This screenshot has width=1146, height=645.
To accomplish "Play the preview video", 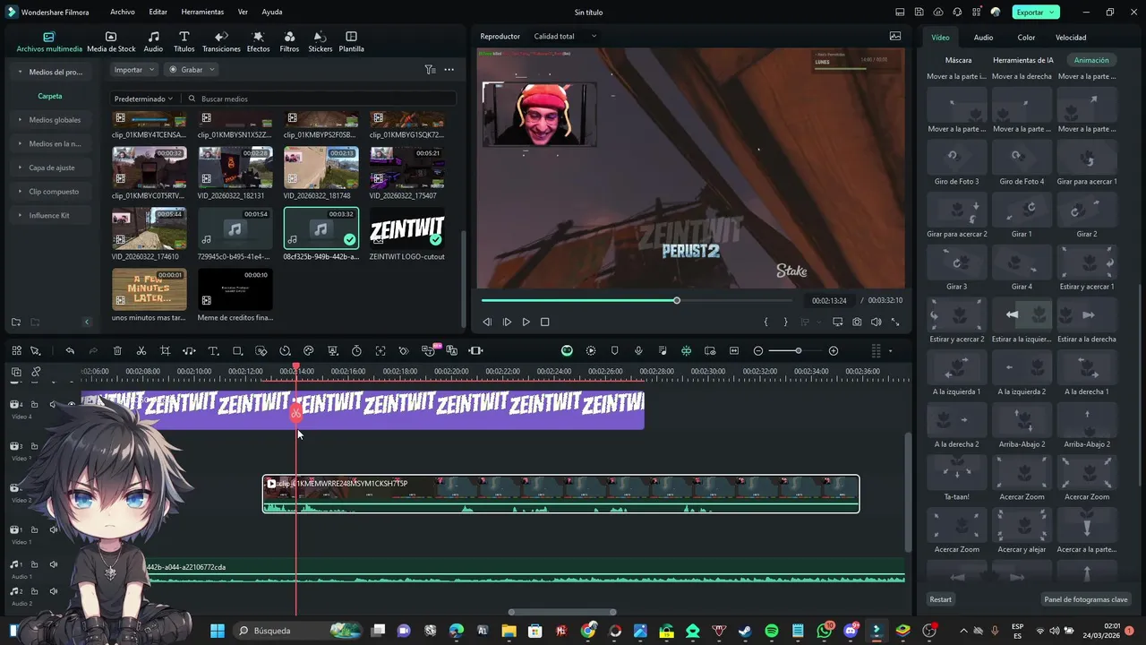I will 526,322.
